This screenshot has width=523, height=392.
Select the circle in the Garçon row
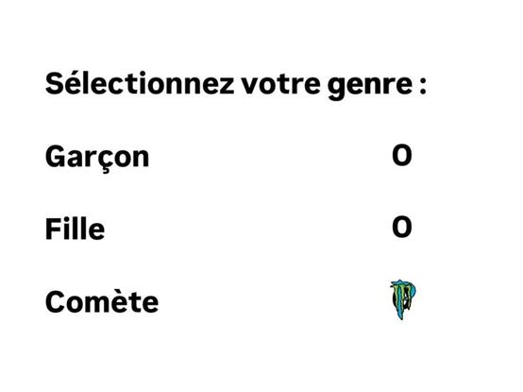pos(402,155)
